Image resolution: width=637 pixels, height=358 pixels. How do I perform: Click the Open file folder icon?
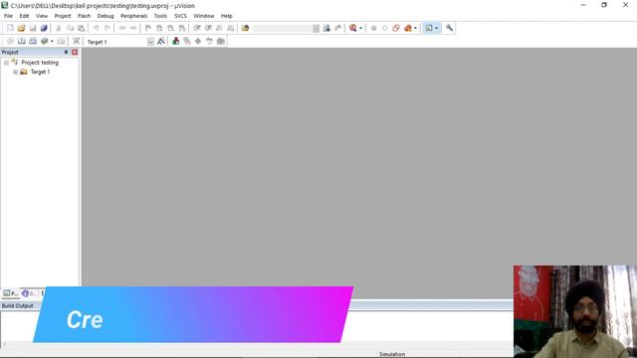22,28
